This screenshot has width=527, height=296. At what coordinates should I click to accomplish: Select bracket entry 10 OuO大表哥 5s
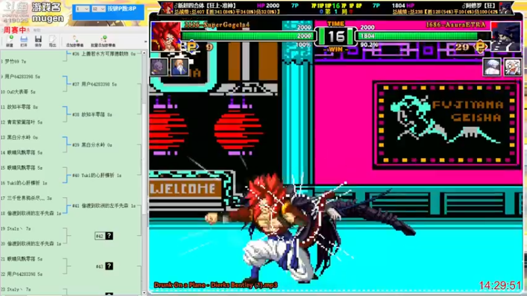pos(18,91)
